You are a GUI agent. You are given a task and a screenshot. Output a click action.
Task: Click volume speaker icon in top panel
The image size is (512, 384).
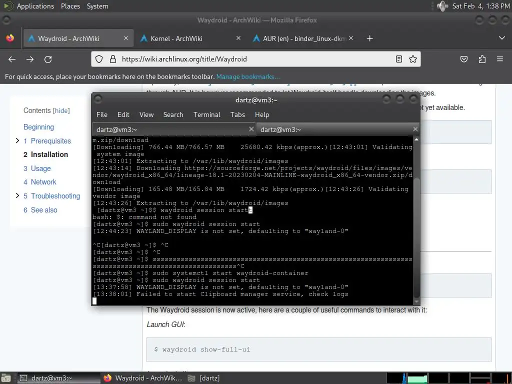pos(442,6)
